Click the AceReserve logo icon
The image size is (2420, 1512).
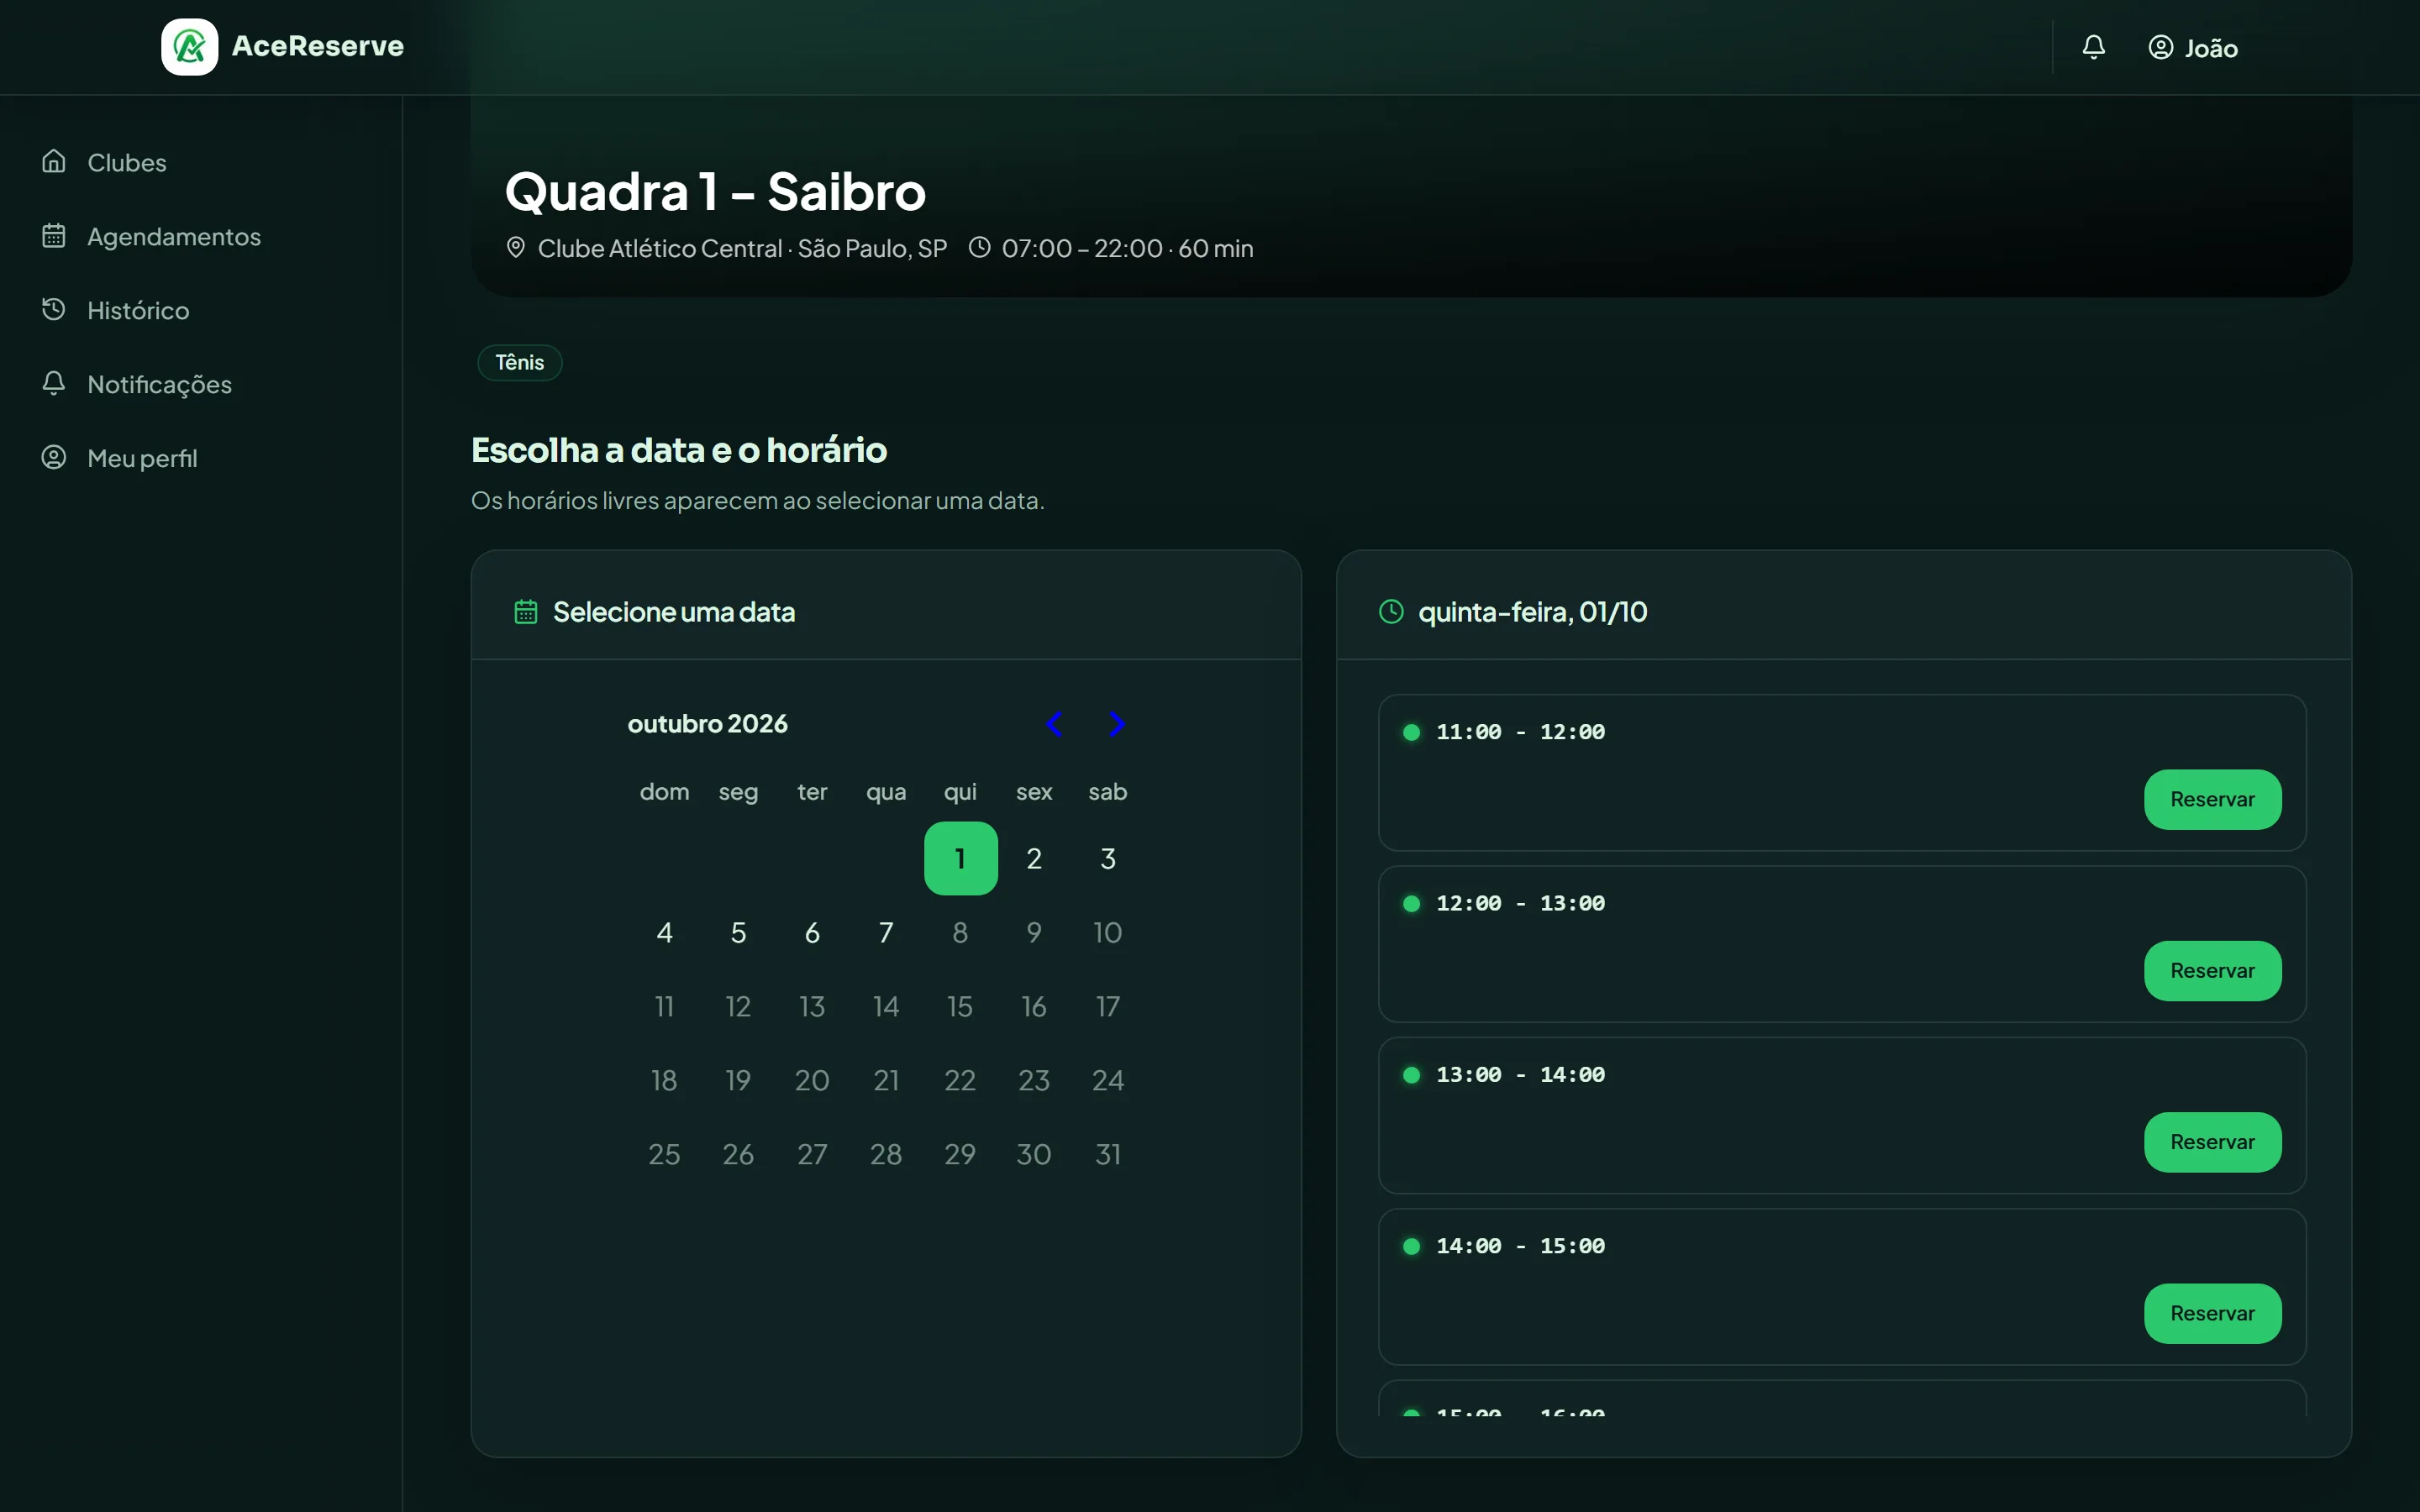[189, 46]
